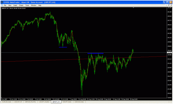Open the File menu
The image size is (173, 104).
pyautogui.click(x=5, y=5)
